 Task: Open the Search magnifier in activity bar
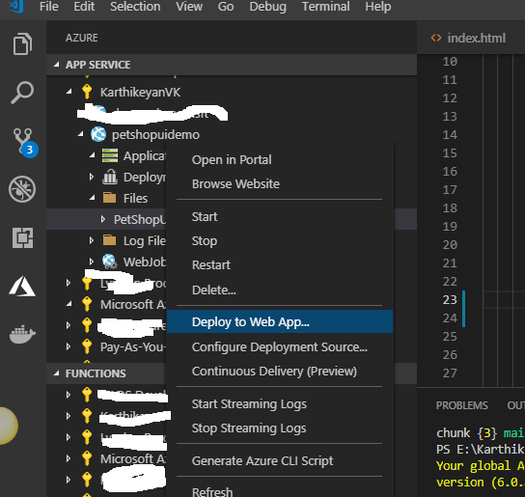[22, 93]
